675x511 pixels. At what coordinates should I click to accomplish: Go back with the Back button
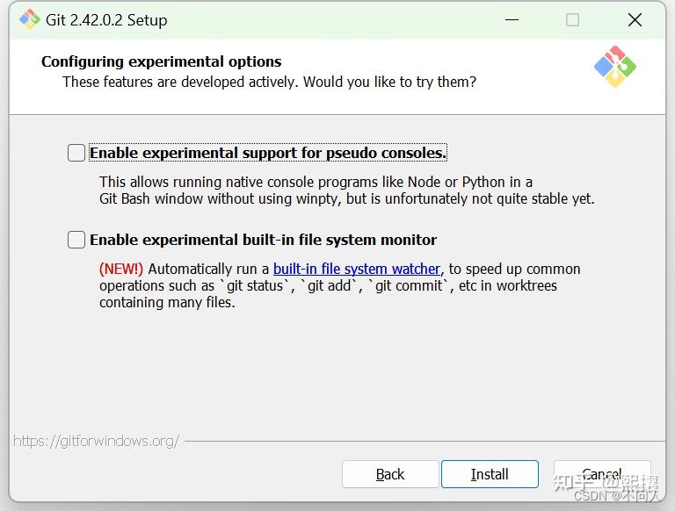pyautogui.click(x=390, y=474)
